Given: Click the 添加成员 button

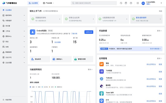Looking at the screenshot, I should (40, 59).
